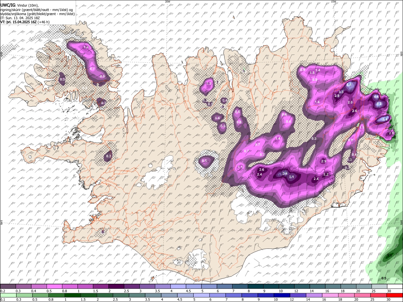Click the '20W' longitude label
This screenshot has width=403, height=302.
(x=167, y=2)
